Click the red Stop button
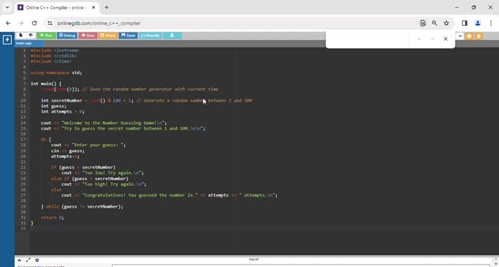This screenshot has width=499, height=267. click(88, 36)
